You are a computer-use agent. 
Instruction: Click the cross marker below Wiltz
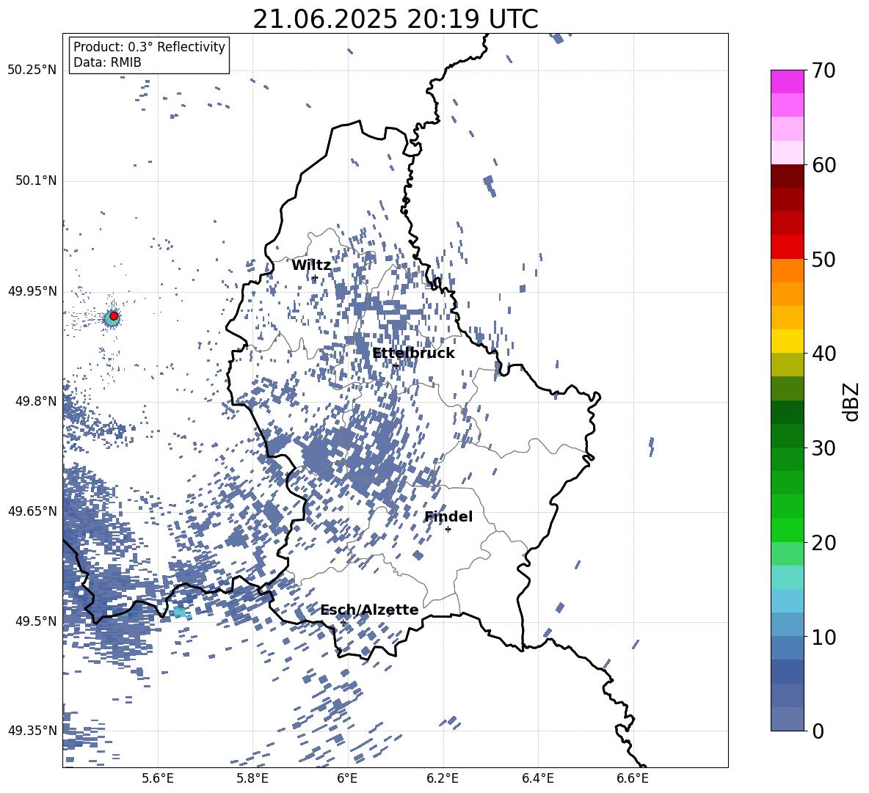point(315,278)
